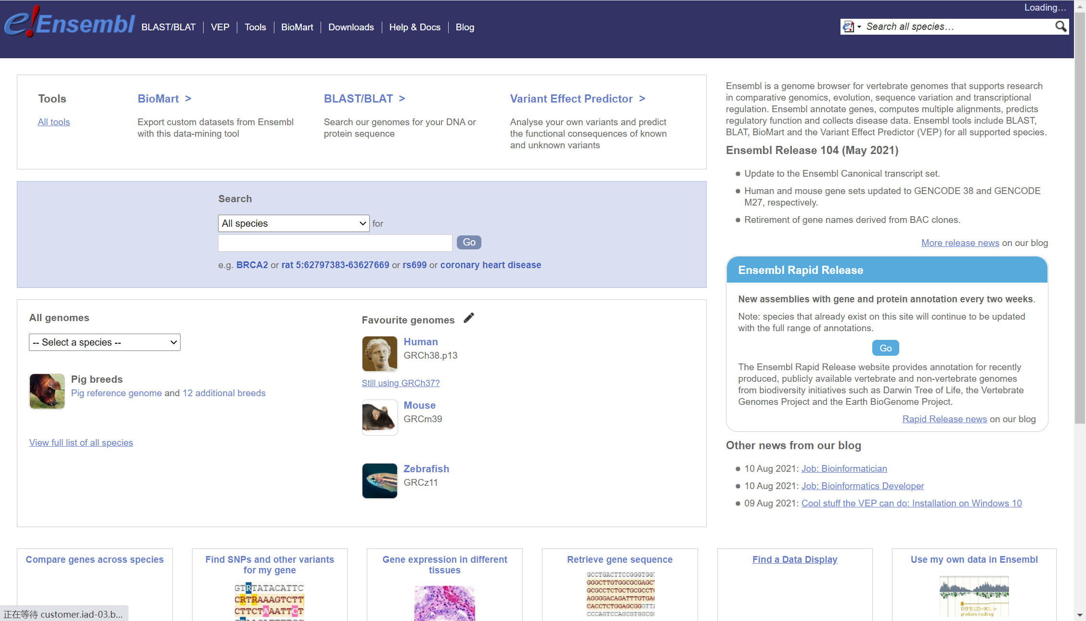Viewport: 1086px width, 621px height.
Task: Click the Human statue thumbnail
Action: [x=380, y=354]
